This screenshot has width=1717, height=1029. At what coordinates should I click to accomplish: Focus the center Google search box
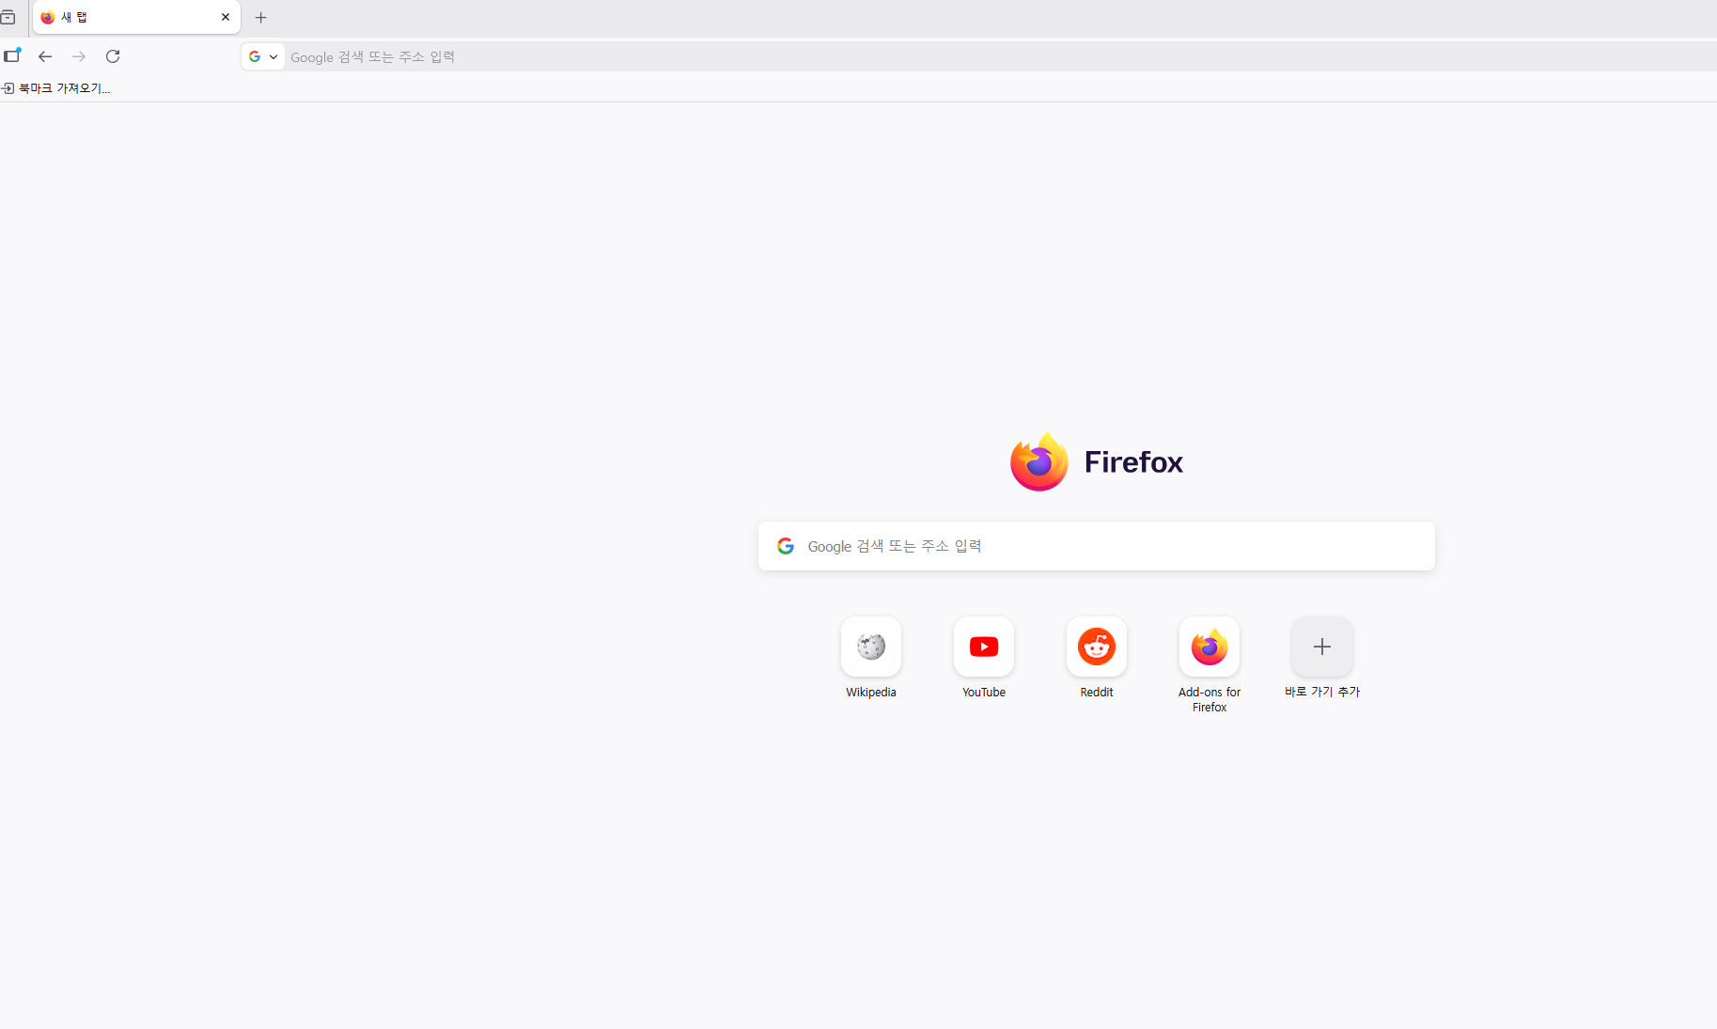(x=1096, y=546)
